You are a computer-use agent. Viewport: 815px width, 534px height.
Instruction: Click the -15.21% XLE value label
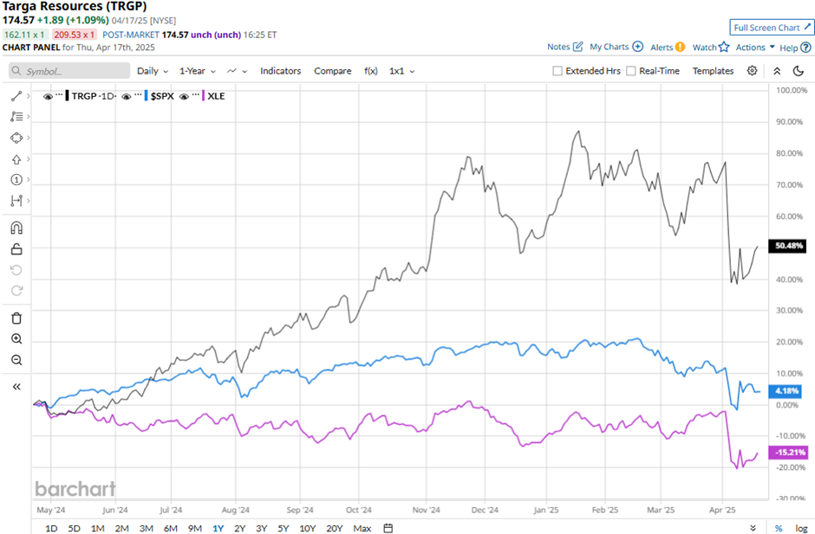788,453
